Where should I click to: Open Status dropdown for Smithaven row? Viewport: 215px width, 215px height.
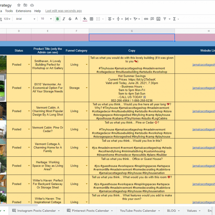point(29,65)
